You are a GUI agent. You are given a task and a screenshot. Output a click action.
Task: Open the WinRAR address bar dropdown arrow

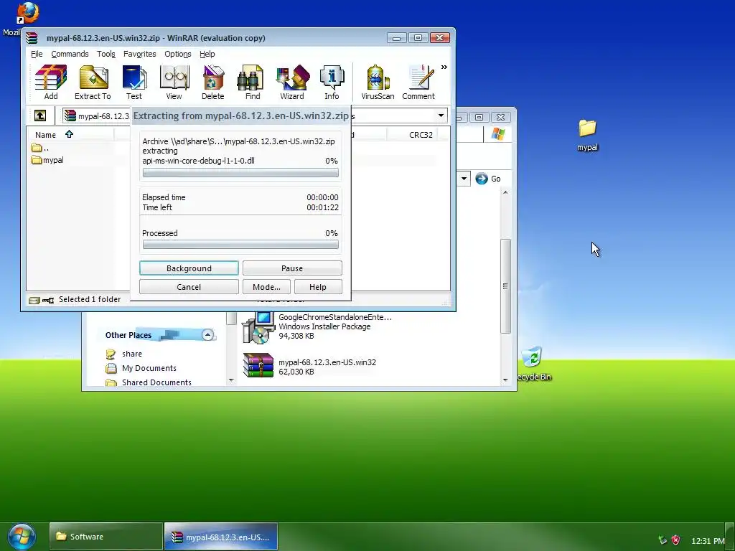tap(441, 116)
